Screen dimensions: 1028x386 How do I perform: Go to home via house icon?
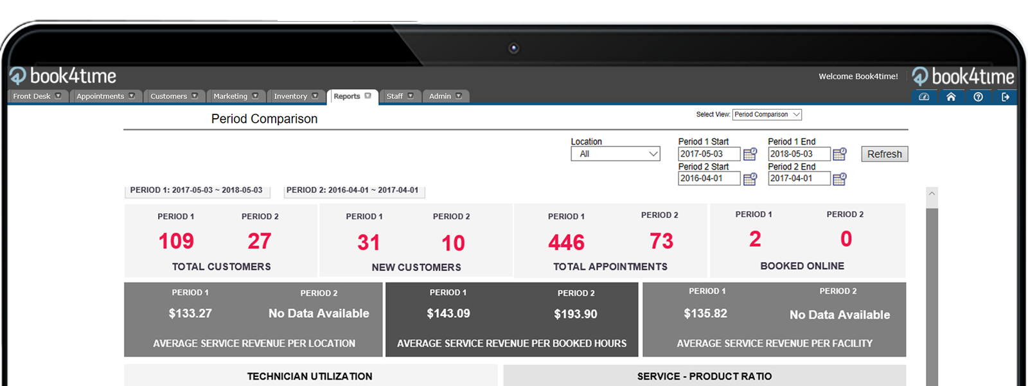coord(951,97)
